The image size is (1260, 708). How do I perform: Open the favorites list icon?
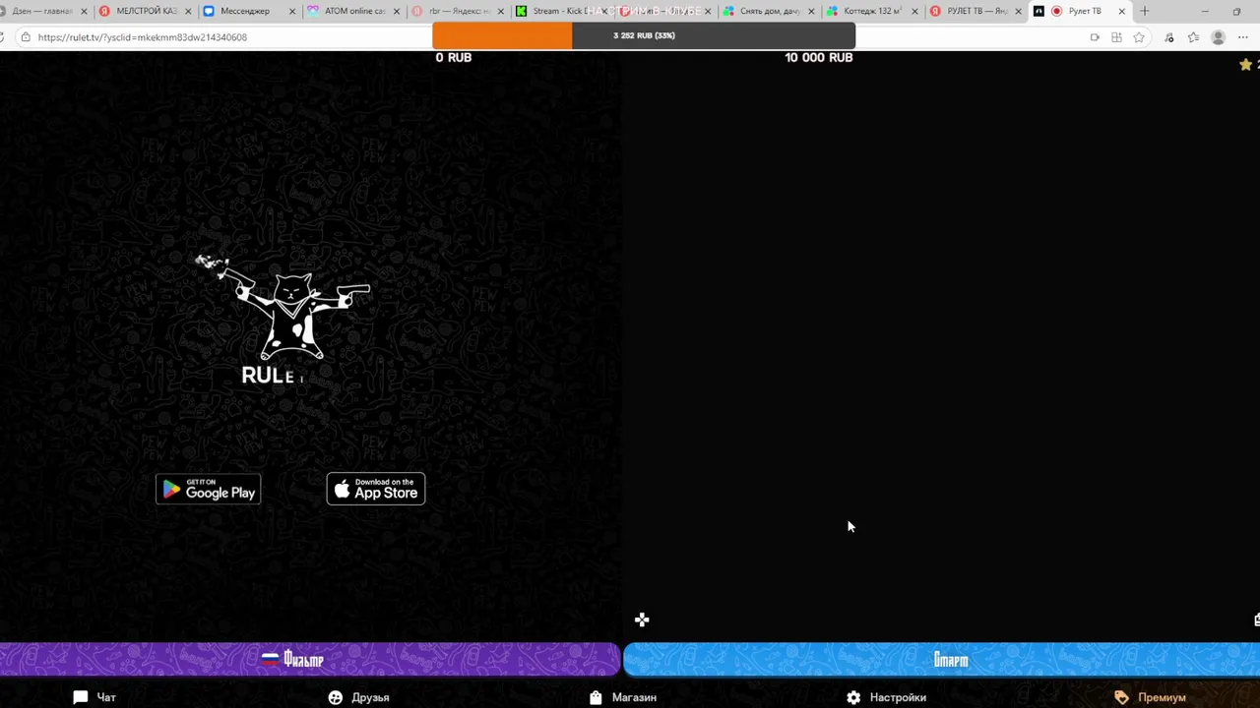[x=1193, y=37]
